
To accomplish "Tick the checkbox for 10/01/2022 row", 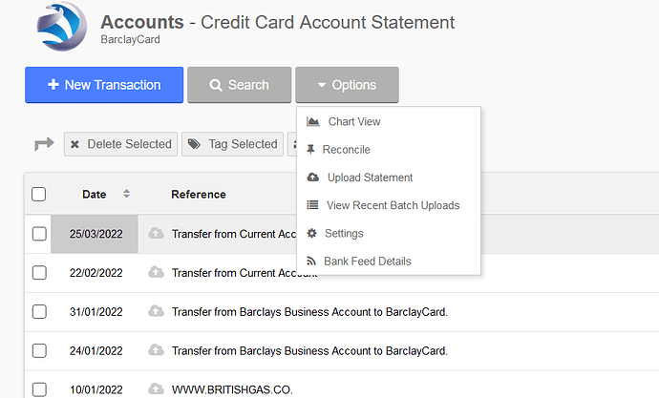I will (39, 389).
